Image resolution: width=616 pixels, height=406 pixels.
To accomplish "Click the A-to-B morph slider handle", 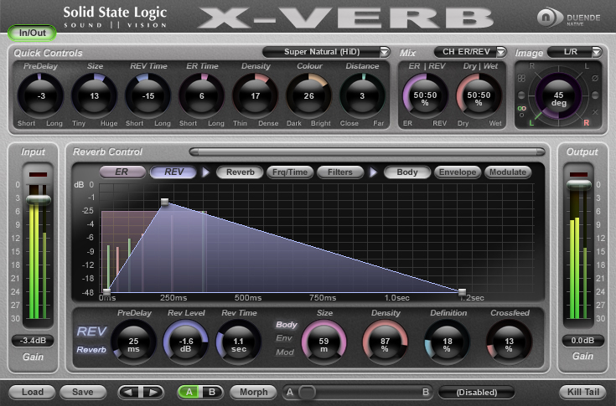I will (x=307, y=392).
